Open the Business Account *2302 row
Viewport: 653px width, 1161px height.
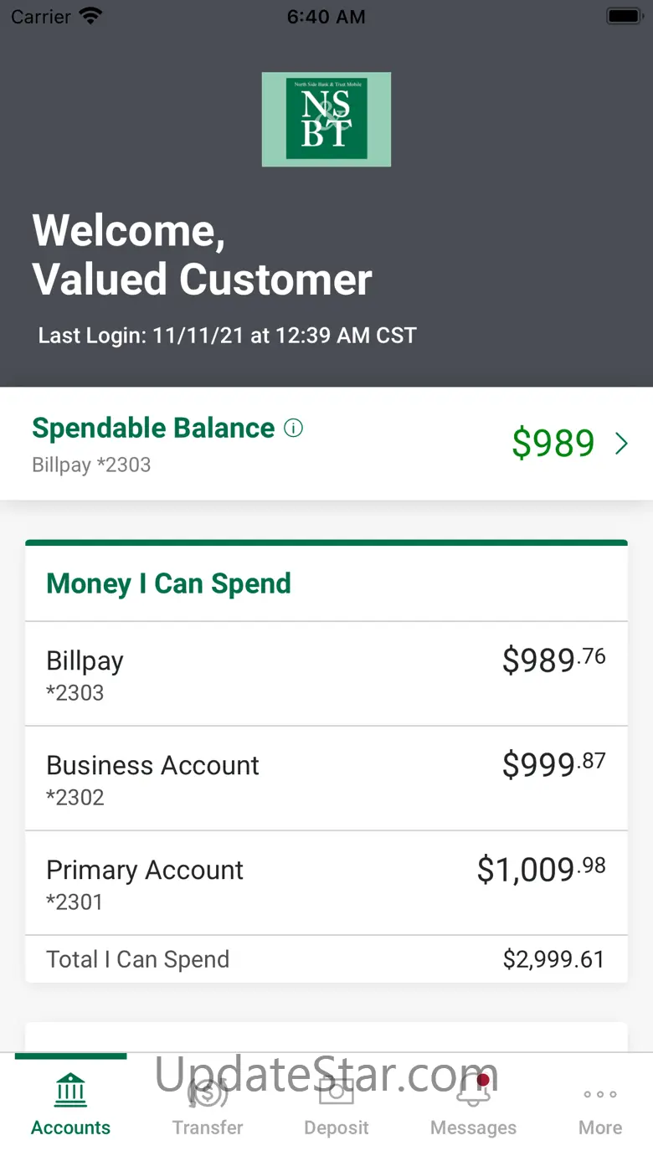tap(326, 778)
